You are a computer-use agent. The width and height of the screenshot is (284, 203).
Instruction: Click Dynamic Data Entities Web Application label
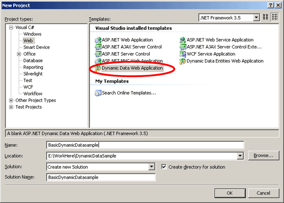tap(225, 61)
